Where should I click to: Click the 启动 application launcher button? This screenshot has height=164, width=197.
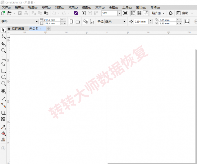point(183,13)
